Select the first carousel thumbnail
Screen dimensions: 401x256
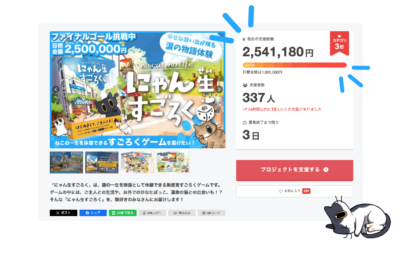(x=66, y=163)
